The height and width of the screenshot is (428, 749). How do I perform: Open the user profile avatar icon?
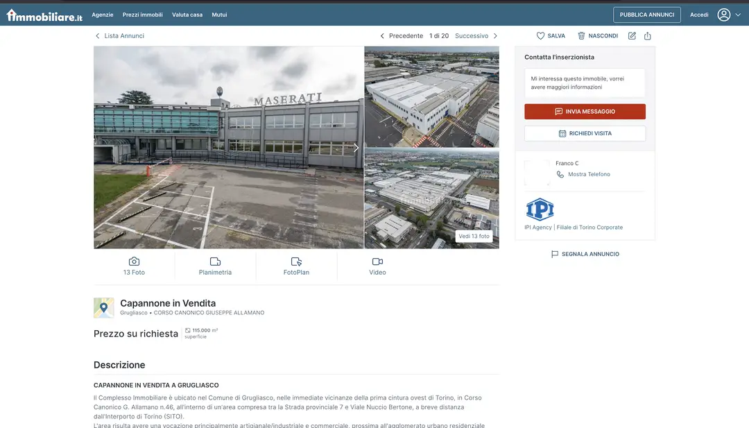723,15
